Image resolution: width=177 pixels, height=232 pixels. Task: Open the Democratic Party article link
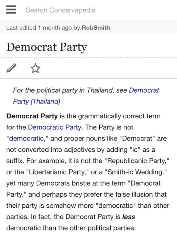pyautogui.click(x=54, y=127)
